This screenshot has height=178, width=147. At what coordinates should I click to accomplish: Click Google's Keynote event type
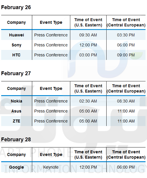(x=51, y=167)
